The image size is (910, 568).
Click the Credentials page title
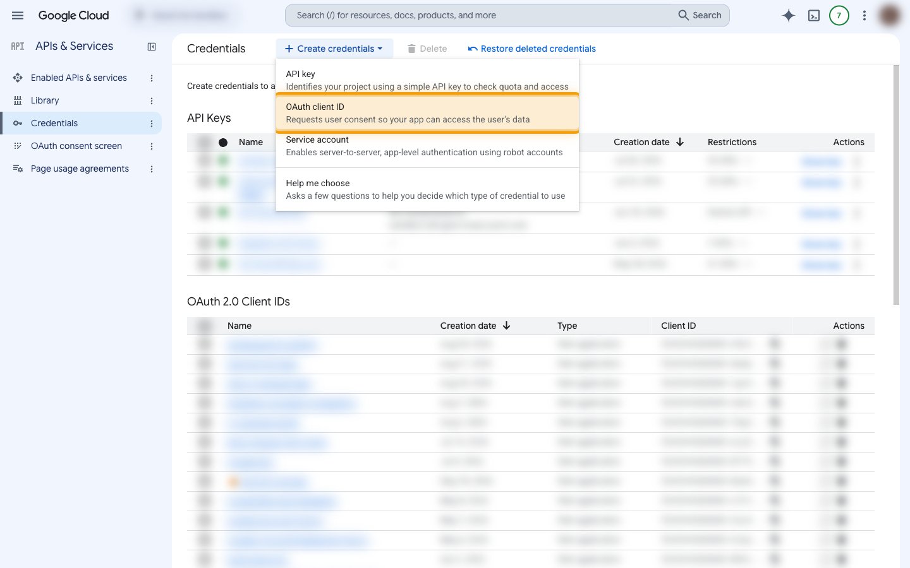[x=216, y=49]
